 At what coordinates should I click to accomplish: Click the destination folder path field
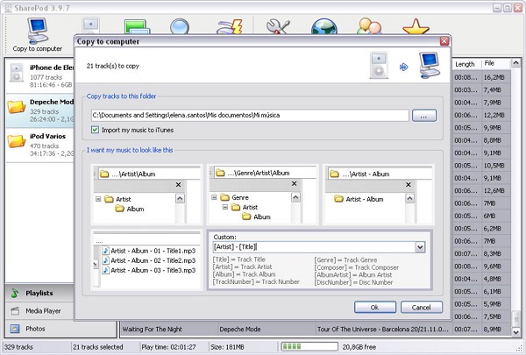pos(250,115)
